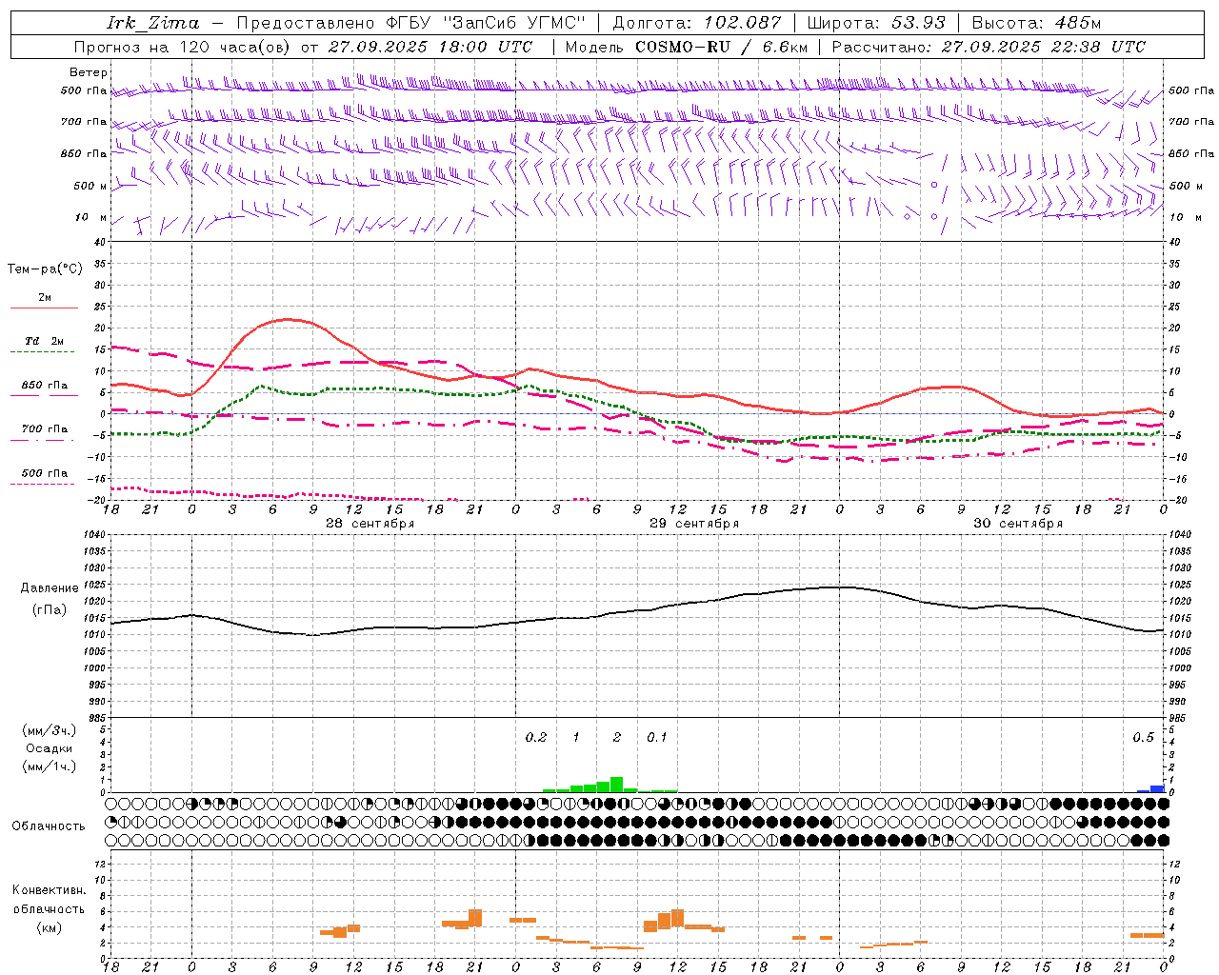Viewport: 1219px width, 975px height.
Task: Click the '2м' temperature legend entry
Action: coord(45,298)
